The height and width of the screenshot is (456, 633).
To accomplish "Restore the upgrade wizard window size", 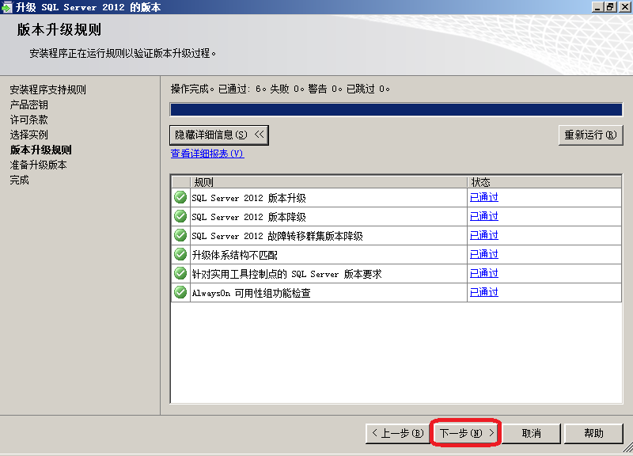I will (610, 7).
